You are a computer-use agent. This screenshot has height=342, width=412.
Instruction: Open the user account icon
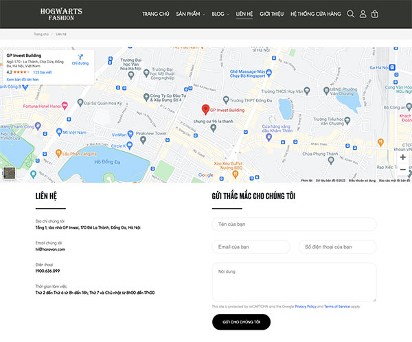coord(363,14)
